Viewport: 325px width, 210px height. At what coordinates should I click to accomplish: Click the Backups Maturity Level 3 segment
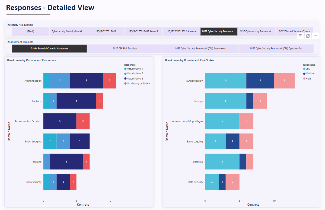[76, 101]
